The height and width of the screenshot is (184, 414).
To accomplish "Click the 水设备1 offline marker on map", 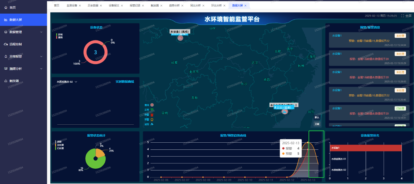I will coord(180,38).
